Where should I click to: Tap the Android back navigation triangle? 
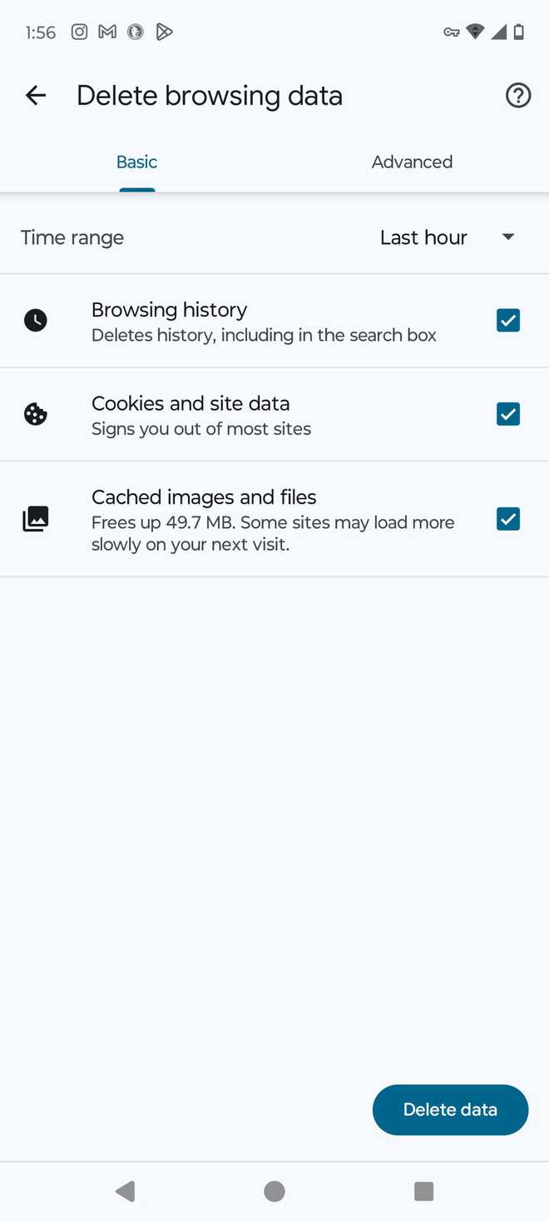tap(126, 1191)
